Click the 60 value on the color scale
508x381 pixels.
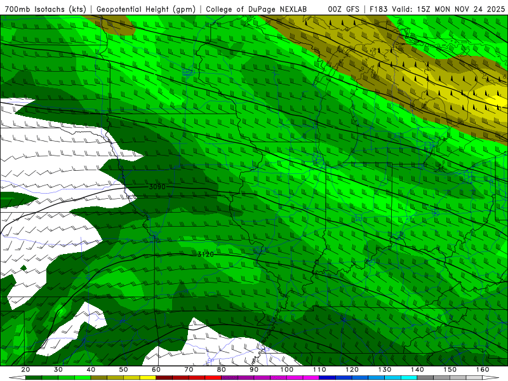[156, 370]
